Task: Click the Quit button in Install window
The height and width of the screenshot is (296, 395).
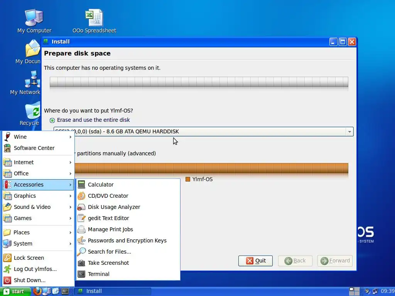Action: tap(255, 261)
